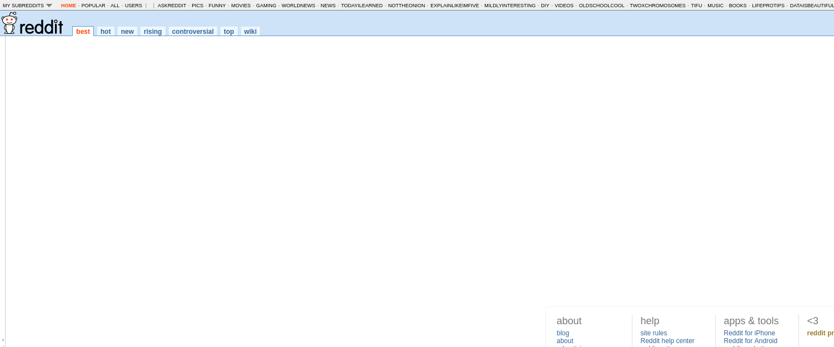Open the TIFU subreddit link

pos(696,6)
